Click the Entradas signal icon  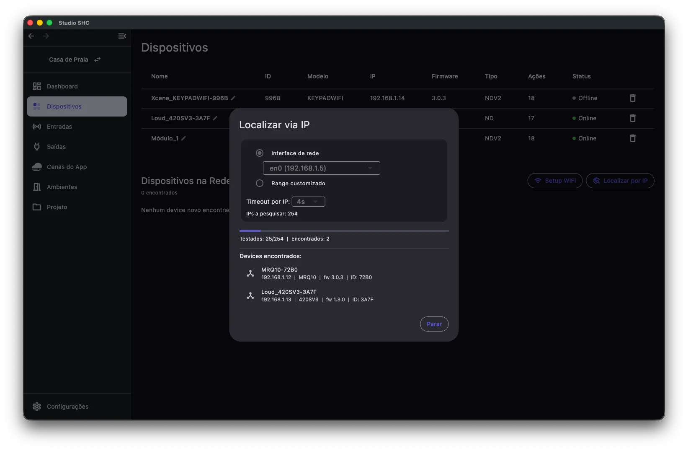coord(37,127)
